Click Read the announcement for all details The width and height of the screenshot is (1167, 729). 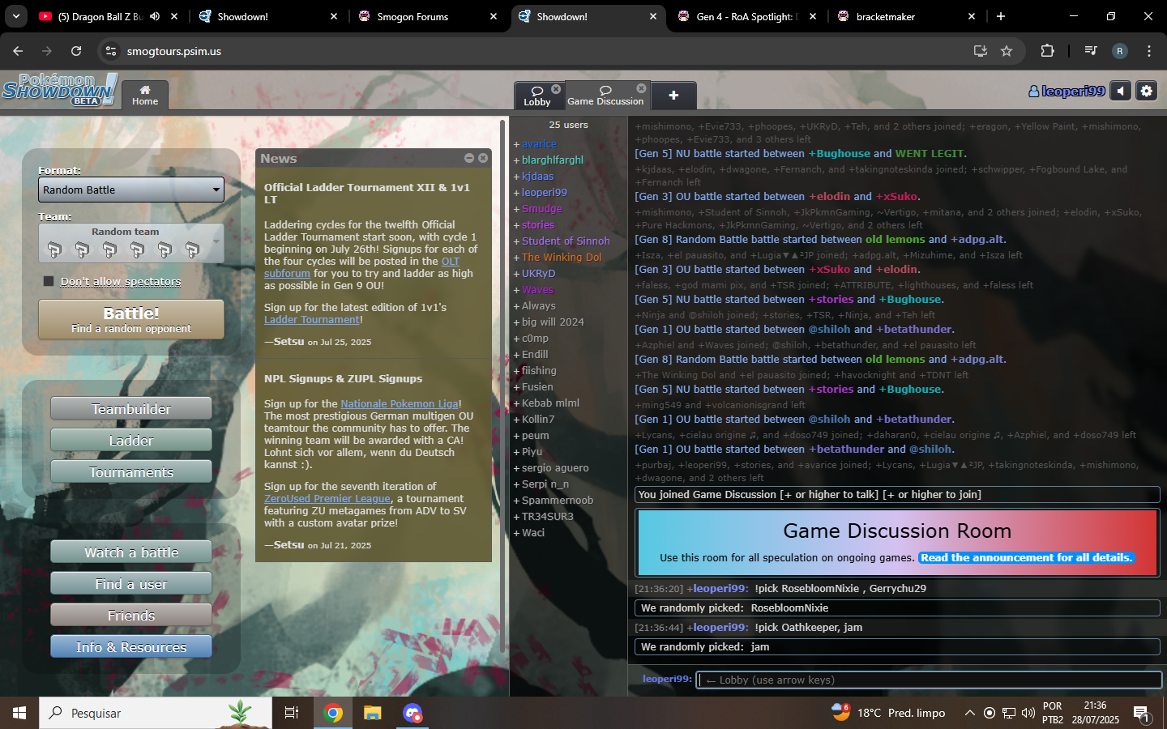click(x=1027, y=557)
